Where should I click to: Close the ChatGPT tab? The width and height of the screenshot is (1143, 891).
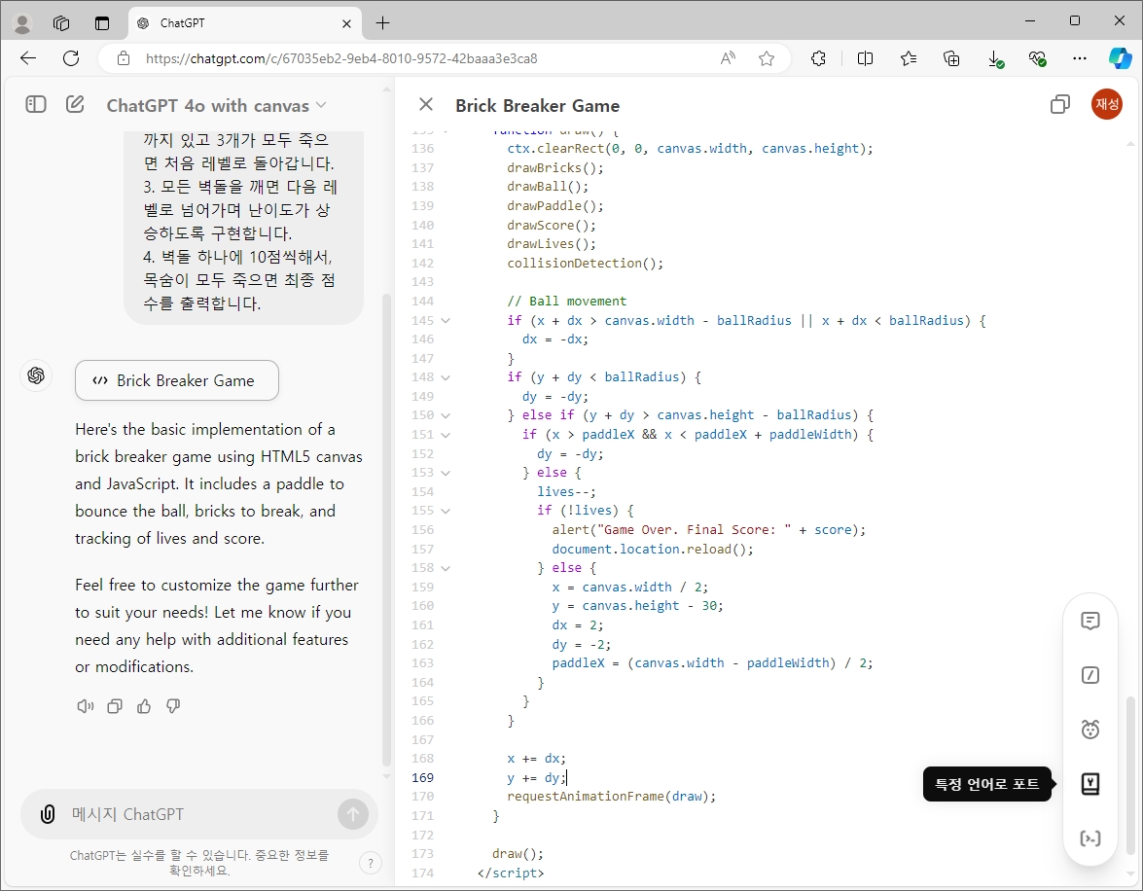346,23
